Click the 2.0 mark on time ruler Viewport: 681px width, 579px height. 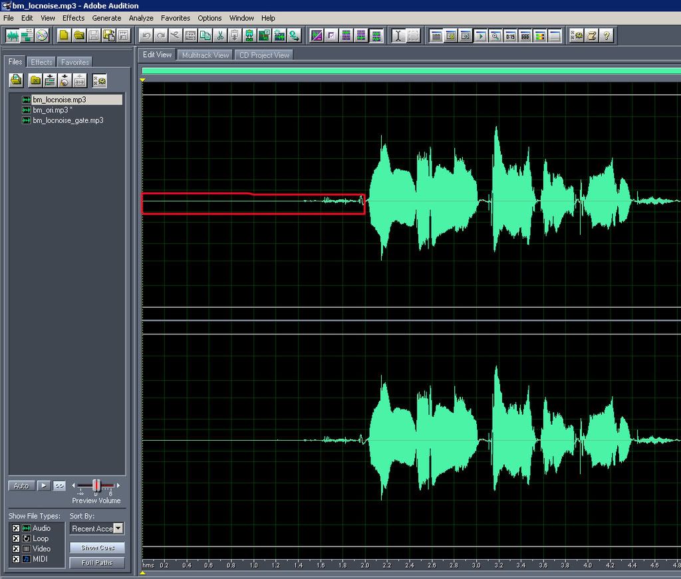tap(365, 565)
